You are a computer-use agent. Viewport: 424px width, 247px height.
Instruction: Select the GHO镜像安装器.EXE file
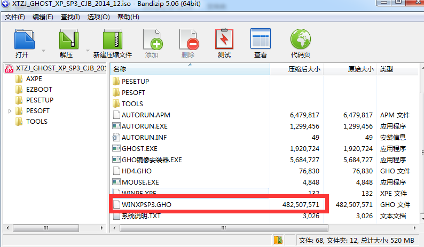(152, 160)
